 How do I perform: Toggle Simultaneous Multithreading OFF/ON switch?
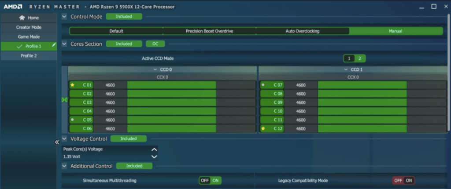coord(210,180)
